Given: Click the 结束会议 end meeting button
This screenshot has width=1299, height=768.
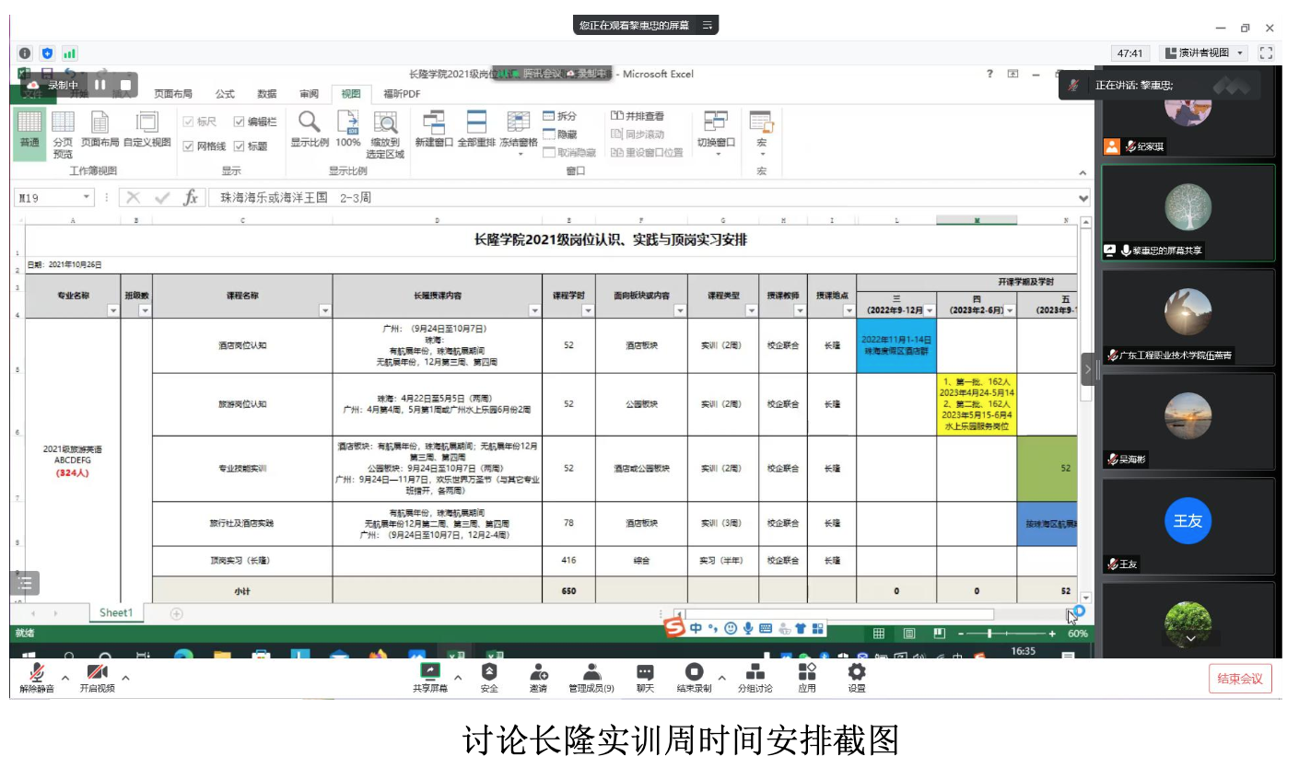Looking at the screenshot, I should click(1240, 679).
